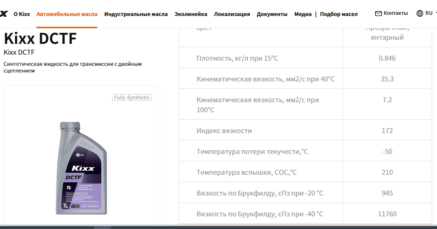
Task: Click the Kixx DCTF bottle product image
Action: (81, 168)
